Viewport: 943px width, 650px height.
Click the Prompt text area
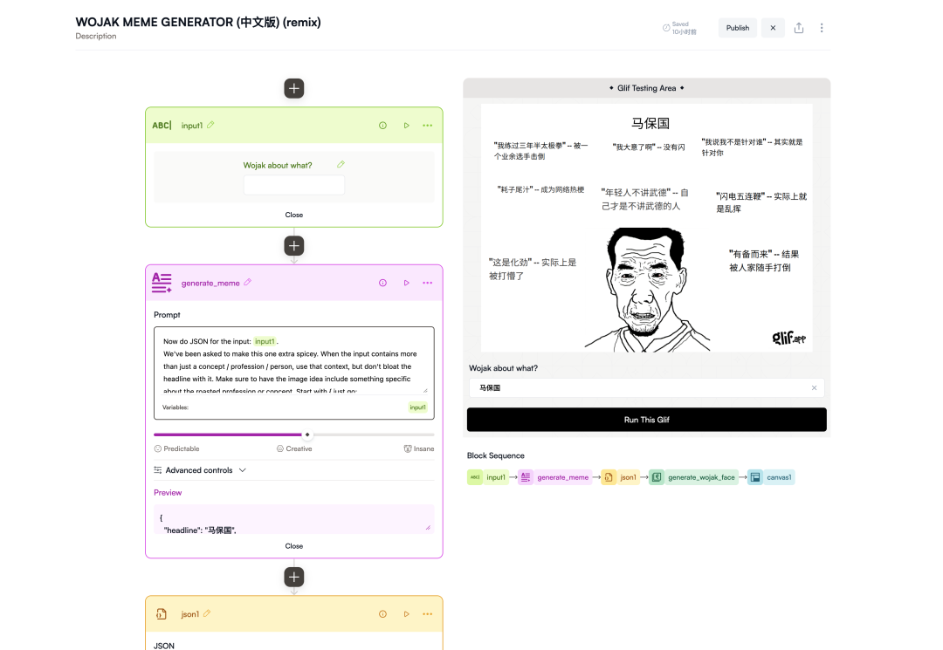[293, 366]
